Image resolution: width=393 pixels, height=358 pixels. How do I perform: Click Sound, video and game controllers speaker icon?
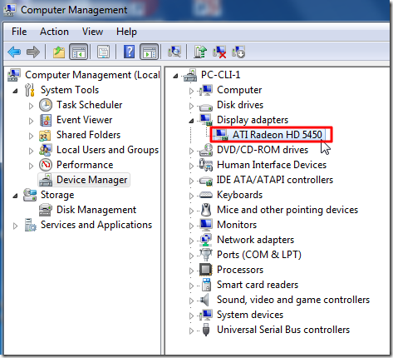tap(204, 300)
